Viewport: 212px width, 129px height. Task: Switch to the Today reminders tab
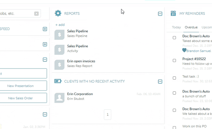(176, 27)
